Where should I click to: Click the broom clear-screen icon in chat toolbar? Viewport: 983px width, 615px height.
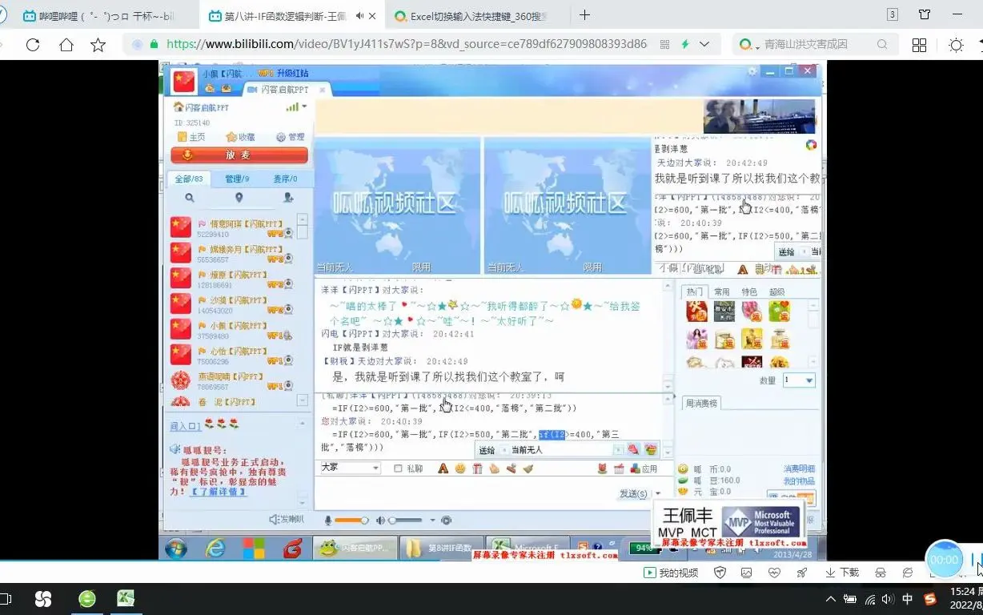pyautogui.click(x=528, y=468)
